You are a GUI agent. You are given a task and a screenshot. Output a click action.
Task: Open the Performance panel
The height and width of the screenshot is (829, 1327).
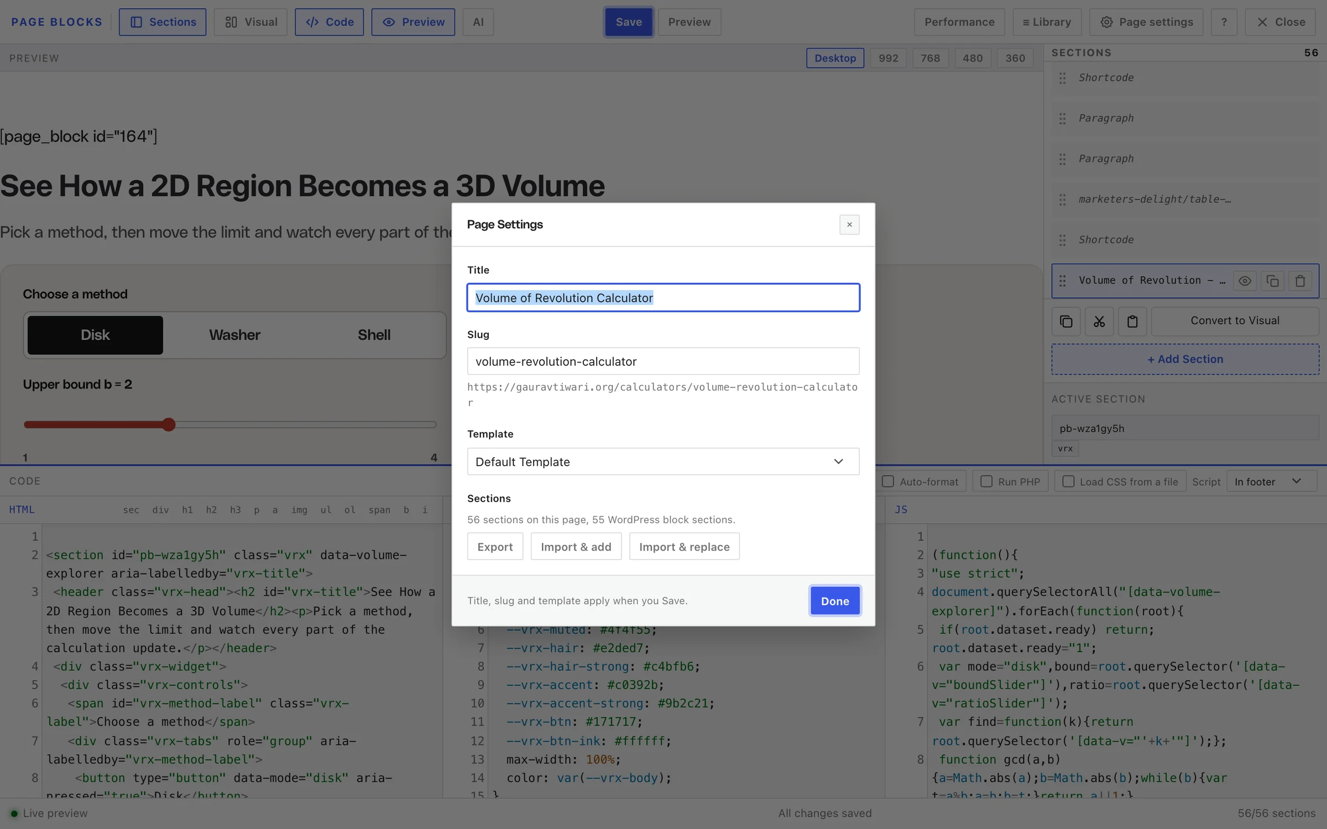[959, 22]
